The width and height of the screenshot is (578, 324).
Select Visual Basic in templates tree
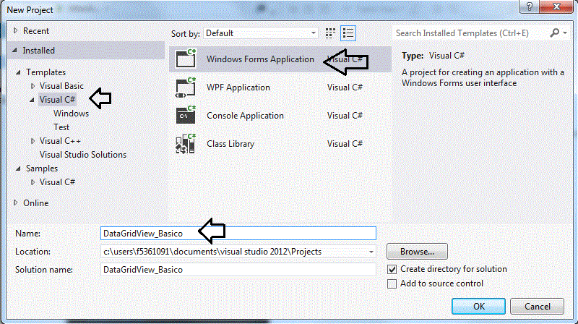click(x=61, y=86)
